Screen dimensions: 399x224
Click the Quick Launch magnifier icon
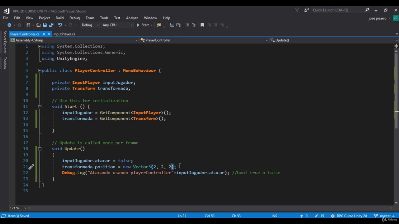[367, 10]
